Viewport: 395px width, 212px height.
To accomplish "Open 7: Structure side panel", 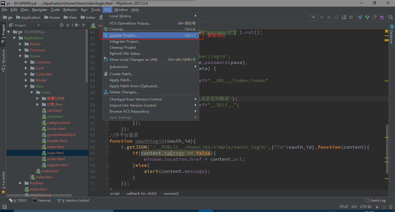I will [3, 60].
